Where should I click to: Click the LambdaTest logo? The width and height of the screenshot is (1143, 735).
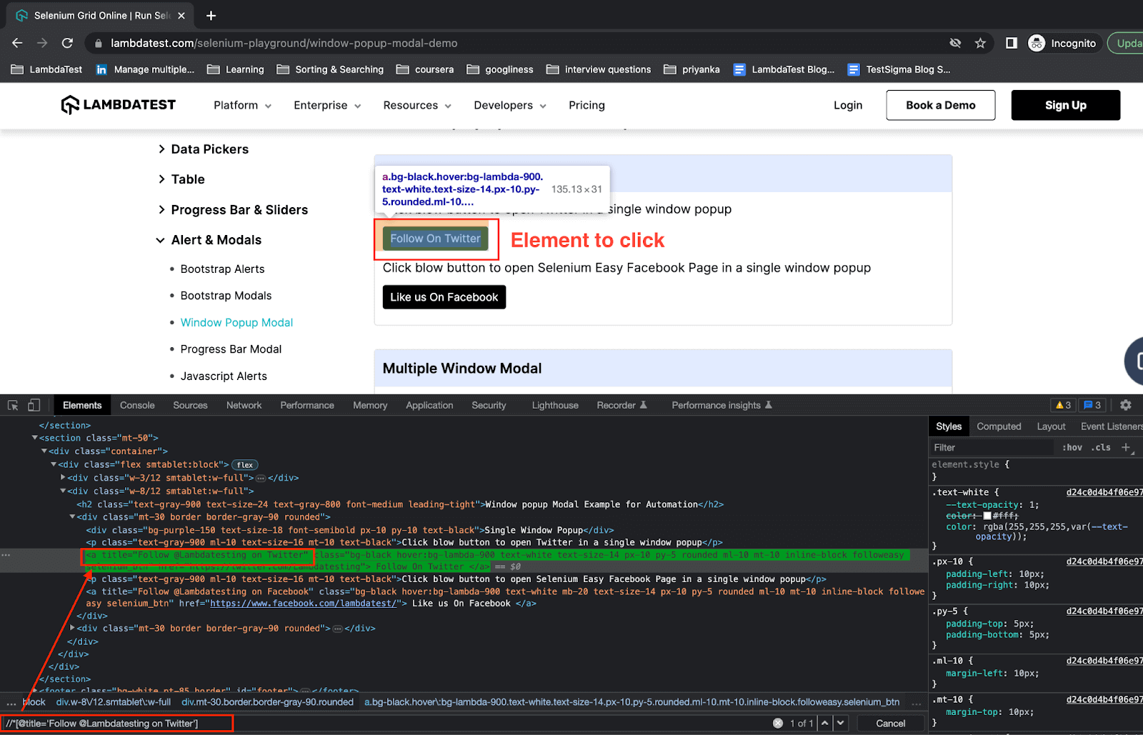click(x=119, y=105)
